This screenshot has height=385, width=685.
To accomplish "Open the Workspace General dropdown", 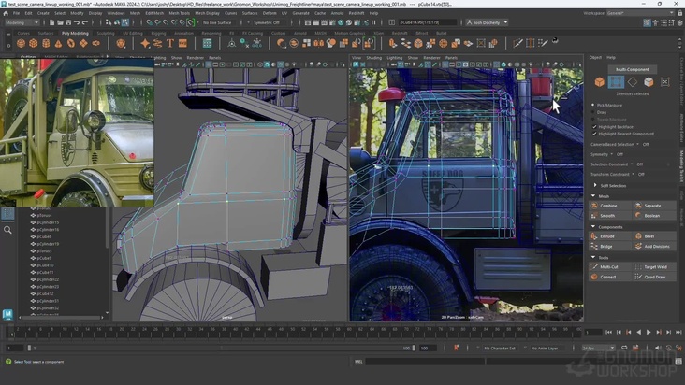I will (x=640, y=13).
